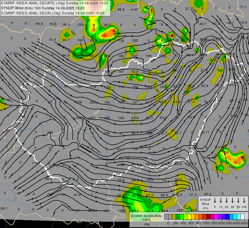
Task: Click the 174 value on map
Action: pyautogui.click(x=121, y=87)
